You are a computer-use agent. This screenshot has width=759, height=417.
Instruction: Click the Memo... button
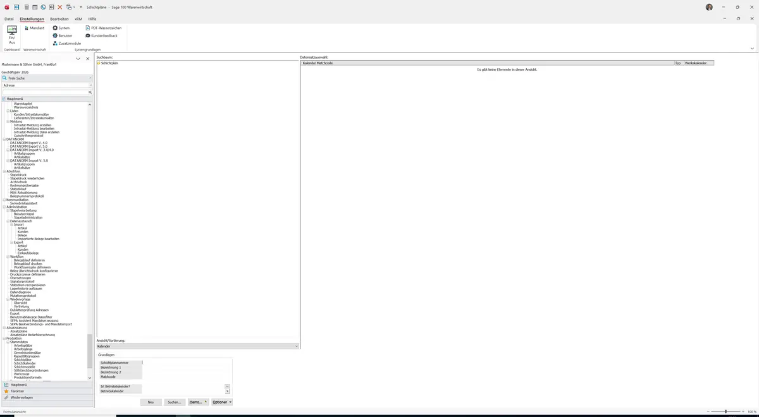click(x=198, y=402)
